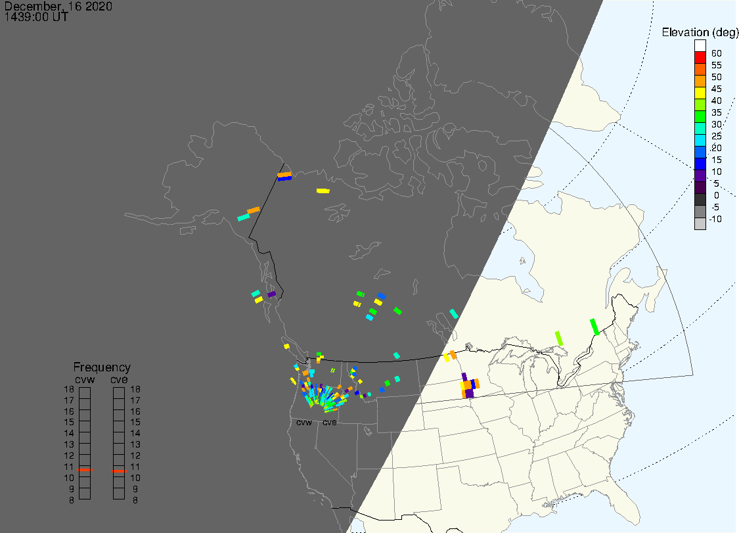This screenshot has height=533, width=739.
Task: Click Elevation legend value "0"
Action: click(717, 195)
